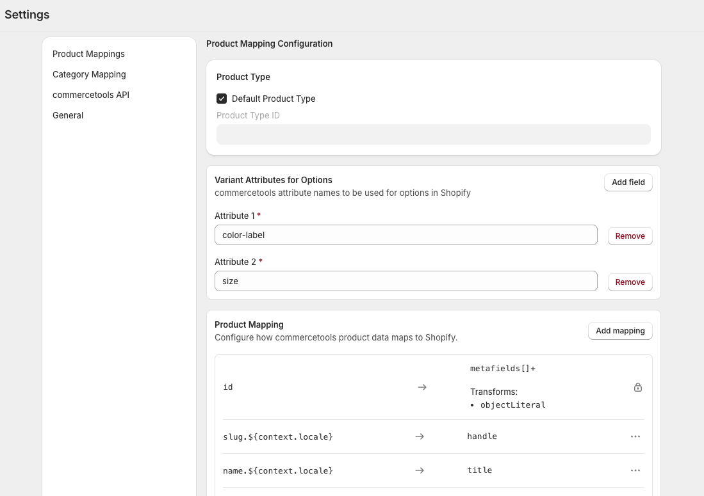The image size is (704, 496).
Task: Remove the size attribute
Action: [x=630, y=282]
